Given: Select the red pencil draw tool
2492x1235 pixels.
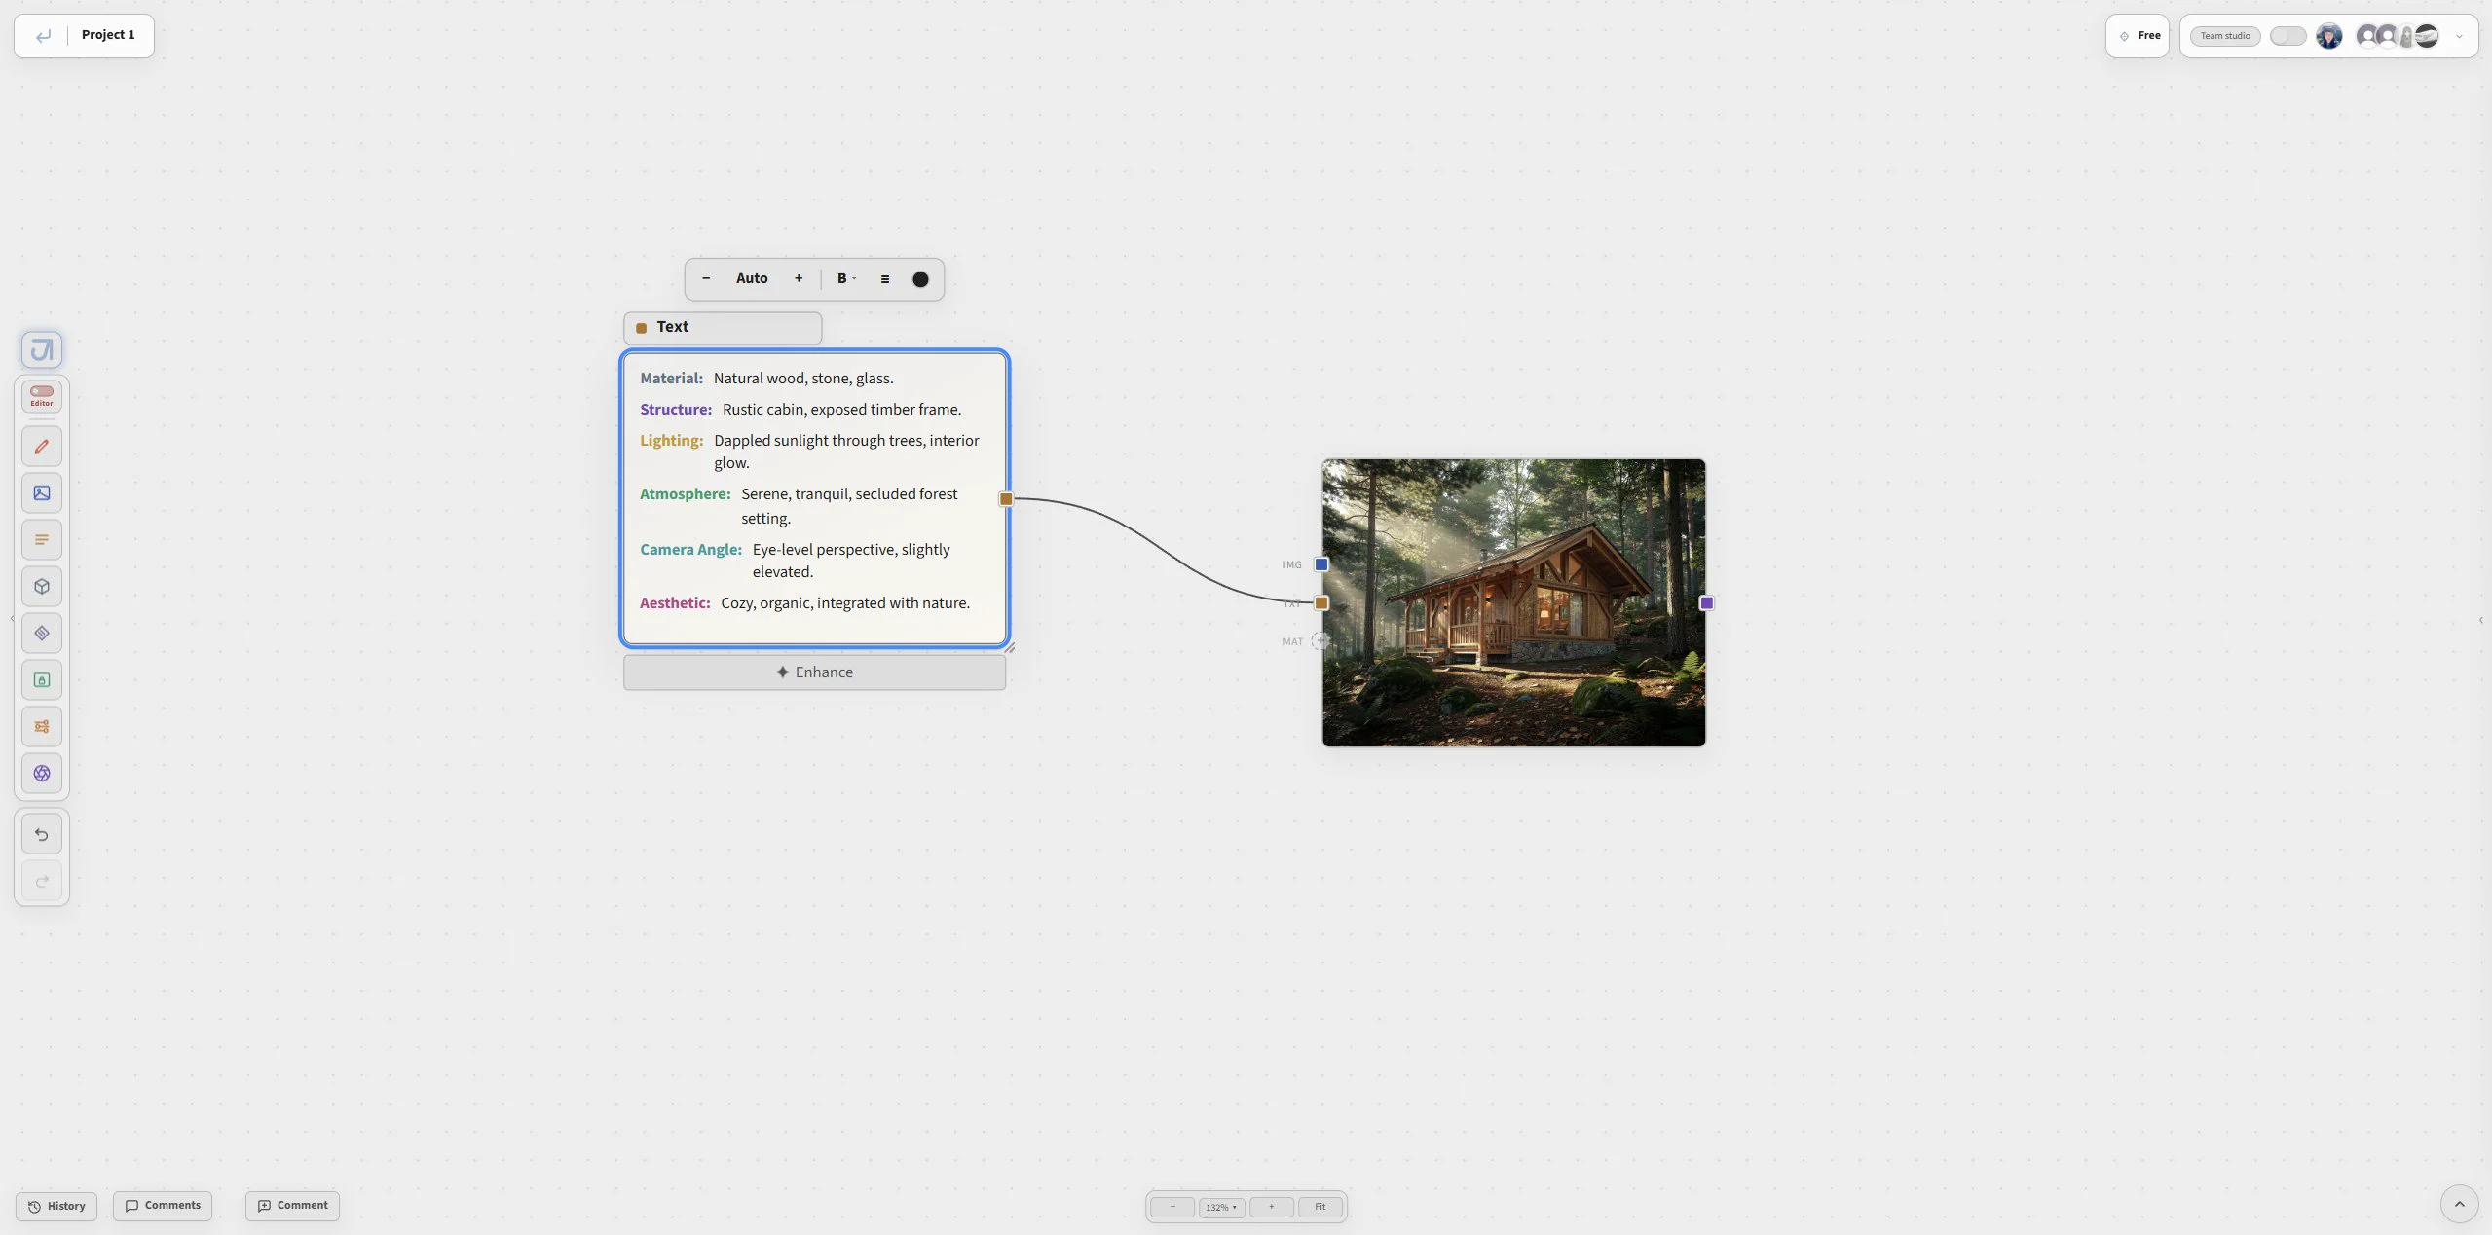Looking at the screenshot, I should tap(42, 446).
